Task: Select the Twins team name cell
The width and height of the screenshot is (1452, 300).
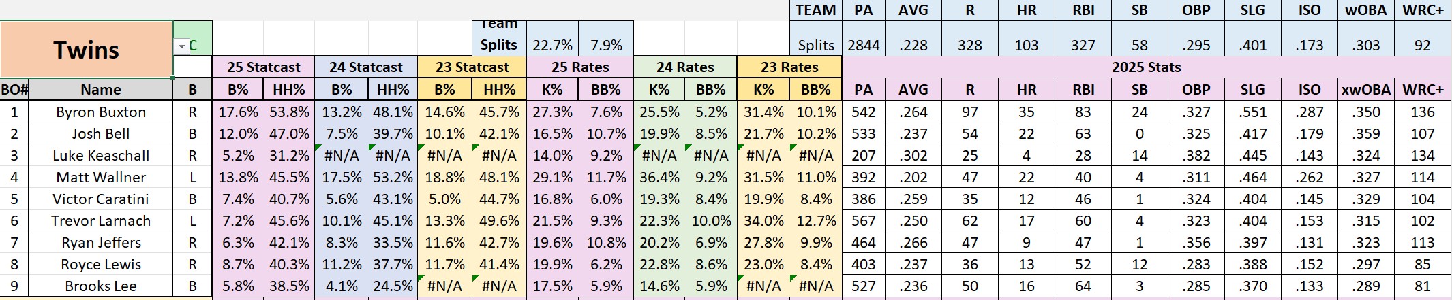Action: click(x=86, y=50)
